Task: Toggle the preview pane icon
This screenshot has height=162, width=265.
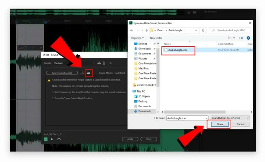Action: [x=241, y=38]
